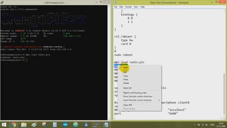Switch to the Notepad taskbar icon
The height and width of the screenshot is (128, 227).
(106, 125)
